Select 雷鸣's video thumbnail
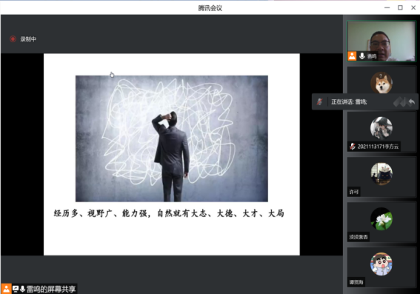The width and height of the screenshot is (420, 294). (x=381, y=41)
